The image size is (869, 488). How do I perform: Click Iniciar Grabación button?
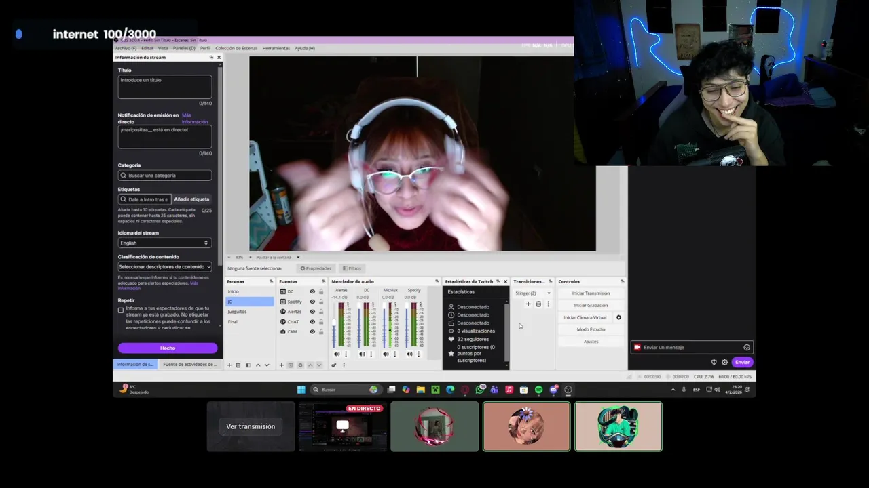pos(591,306)
